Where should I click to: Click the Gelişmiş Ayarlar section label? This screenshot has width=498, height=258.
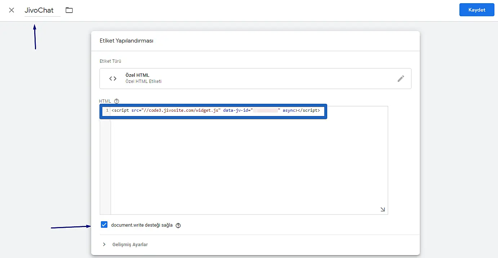(130, 245)
